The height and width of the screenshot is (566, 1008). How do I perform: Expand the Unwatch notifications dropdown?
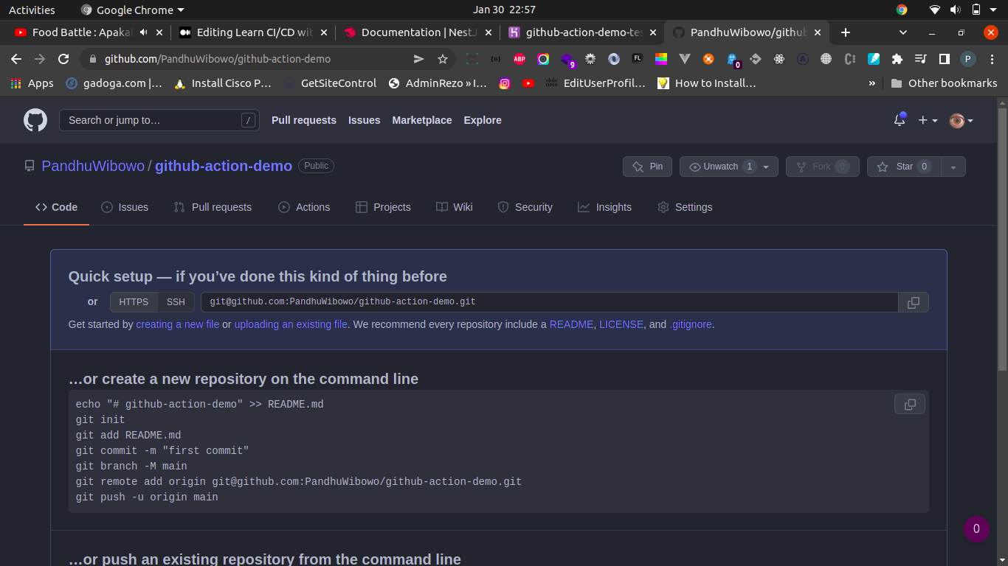[728, 167]
